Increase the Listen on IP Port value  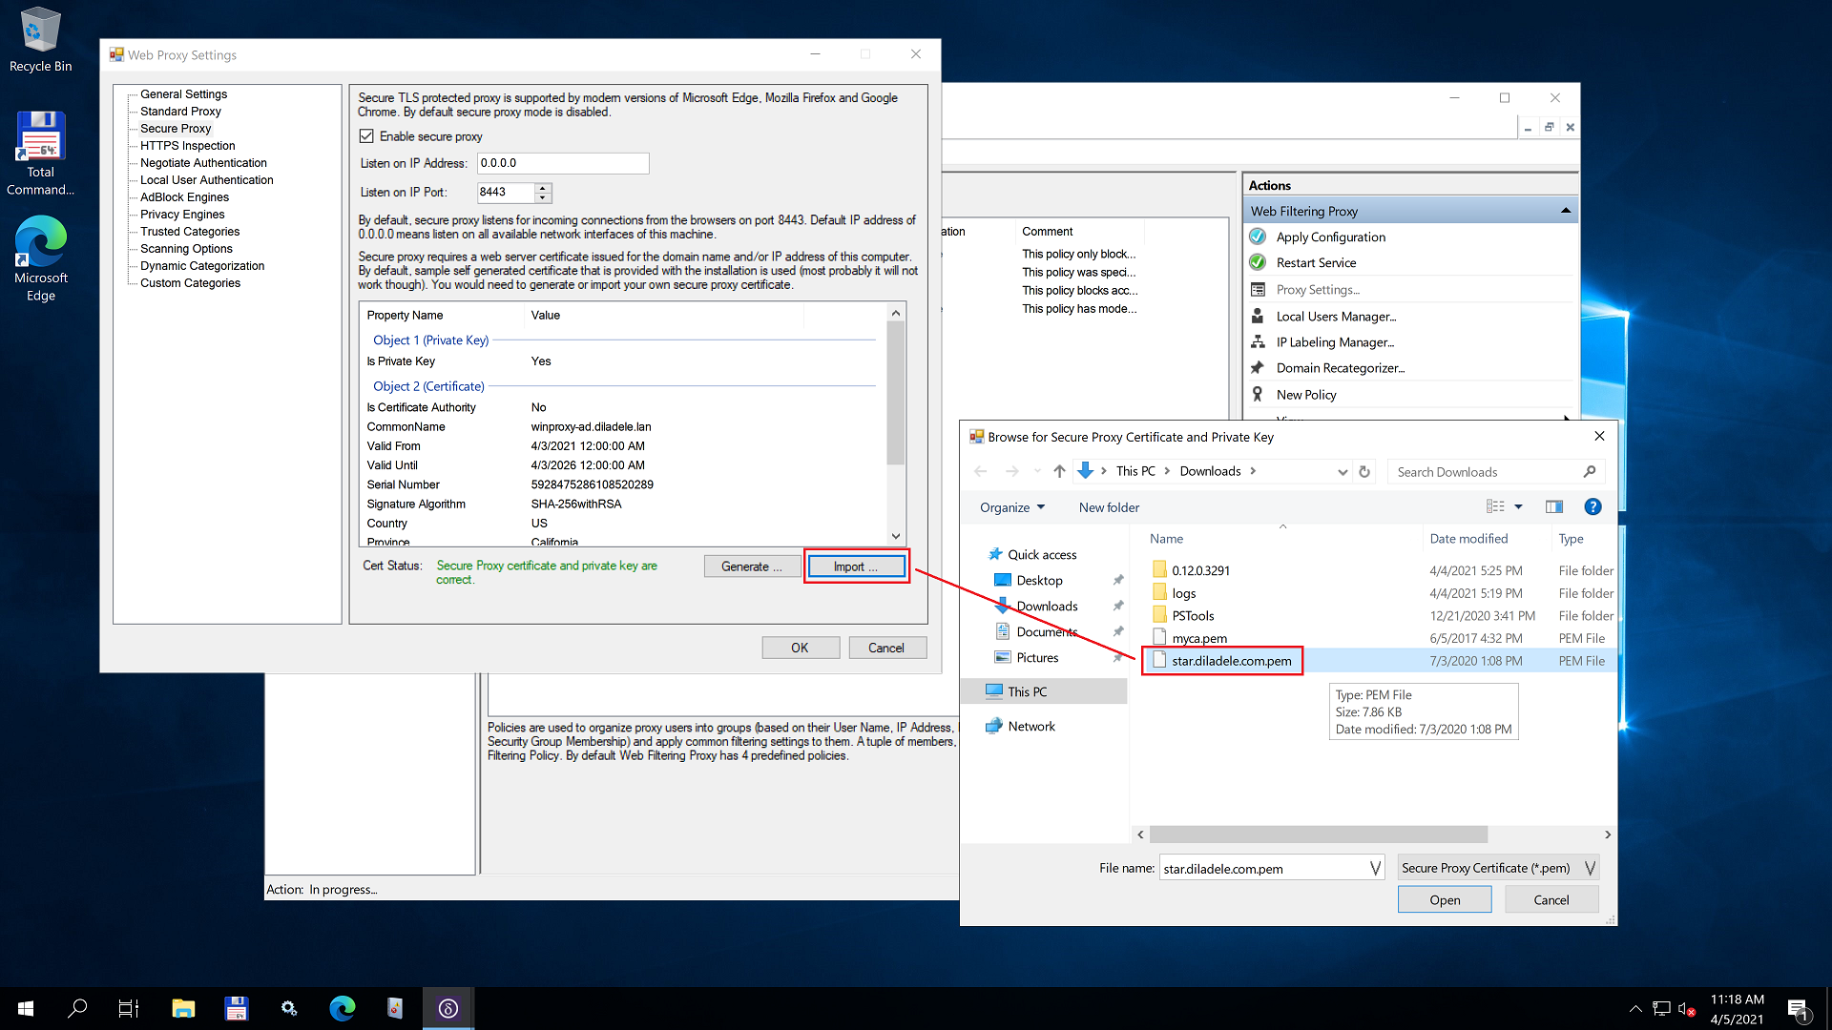(x=543, y=188)
